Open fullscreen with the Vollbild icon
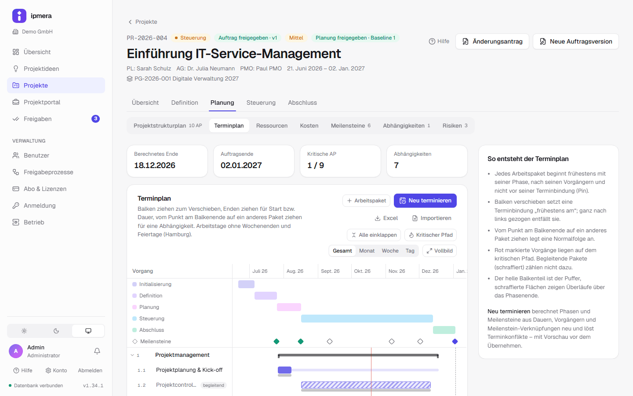This screenshot has height=396, width=633. pos(429,251)
